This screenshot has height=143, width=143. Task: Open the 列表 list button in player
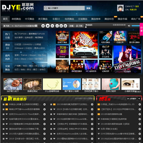[6, 26]
